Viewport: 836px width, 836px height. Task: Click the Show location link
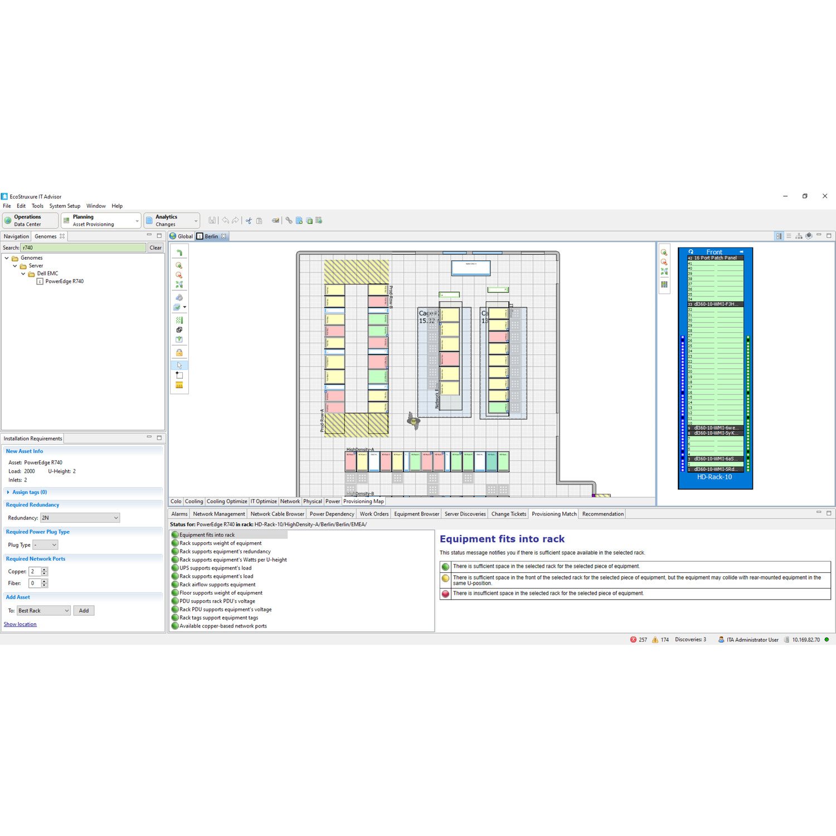click(20, 624)
